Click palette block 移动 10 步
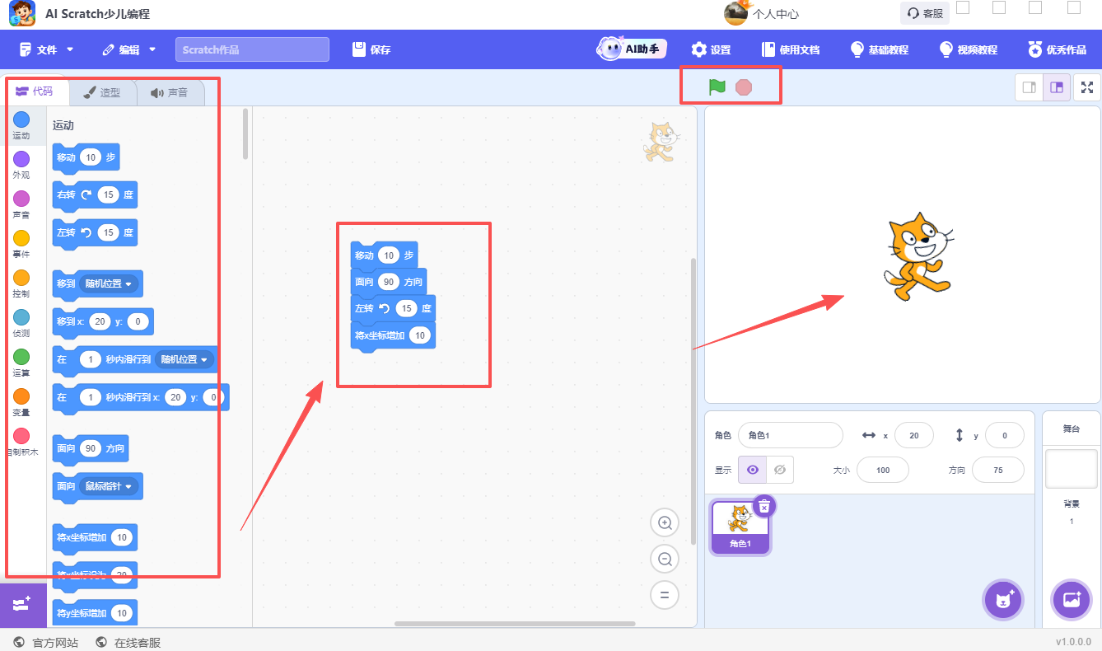The image size is (1102, 651). point(86,157)
